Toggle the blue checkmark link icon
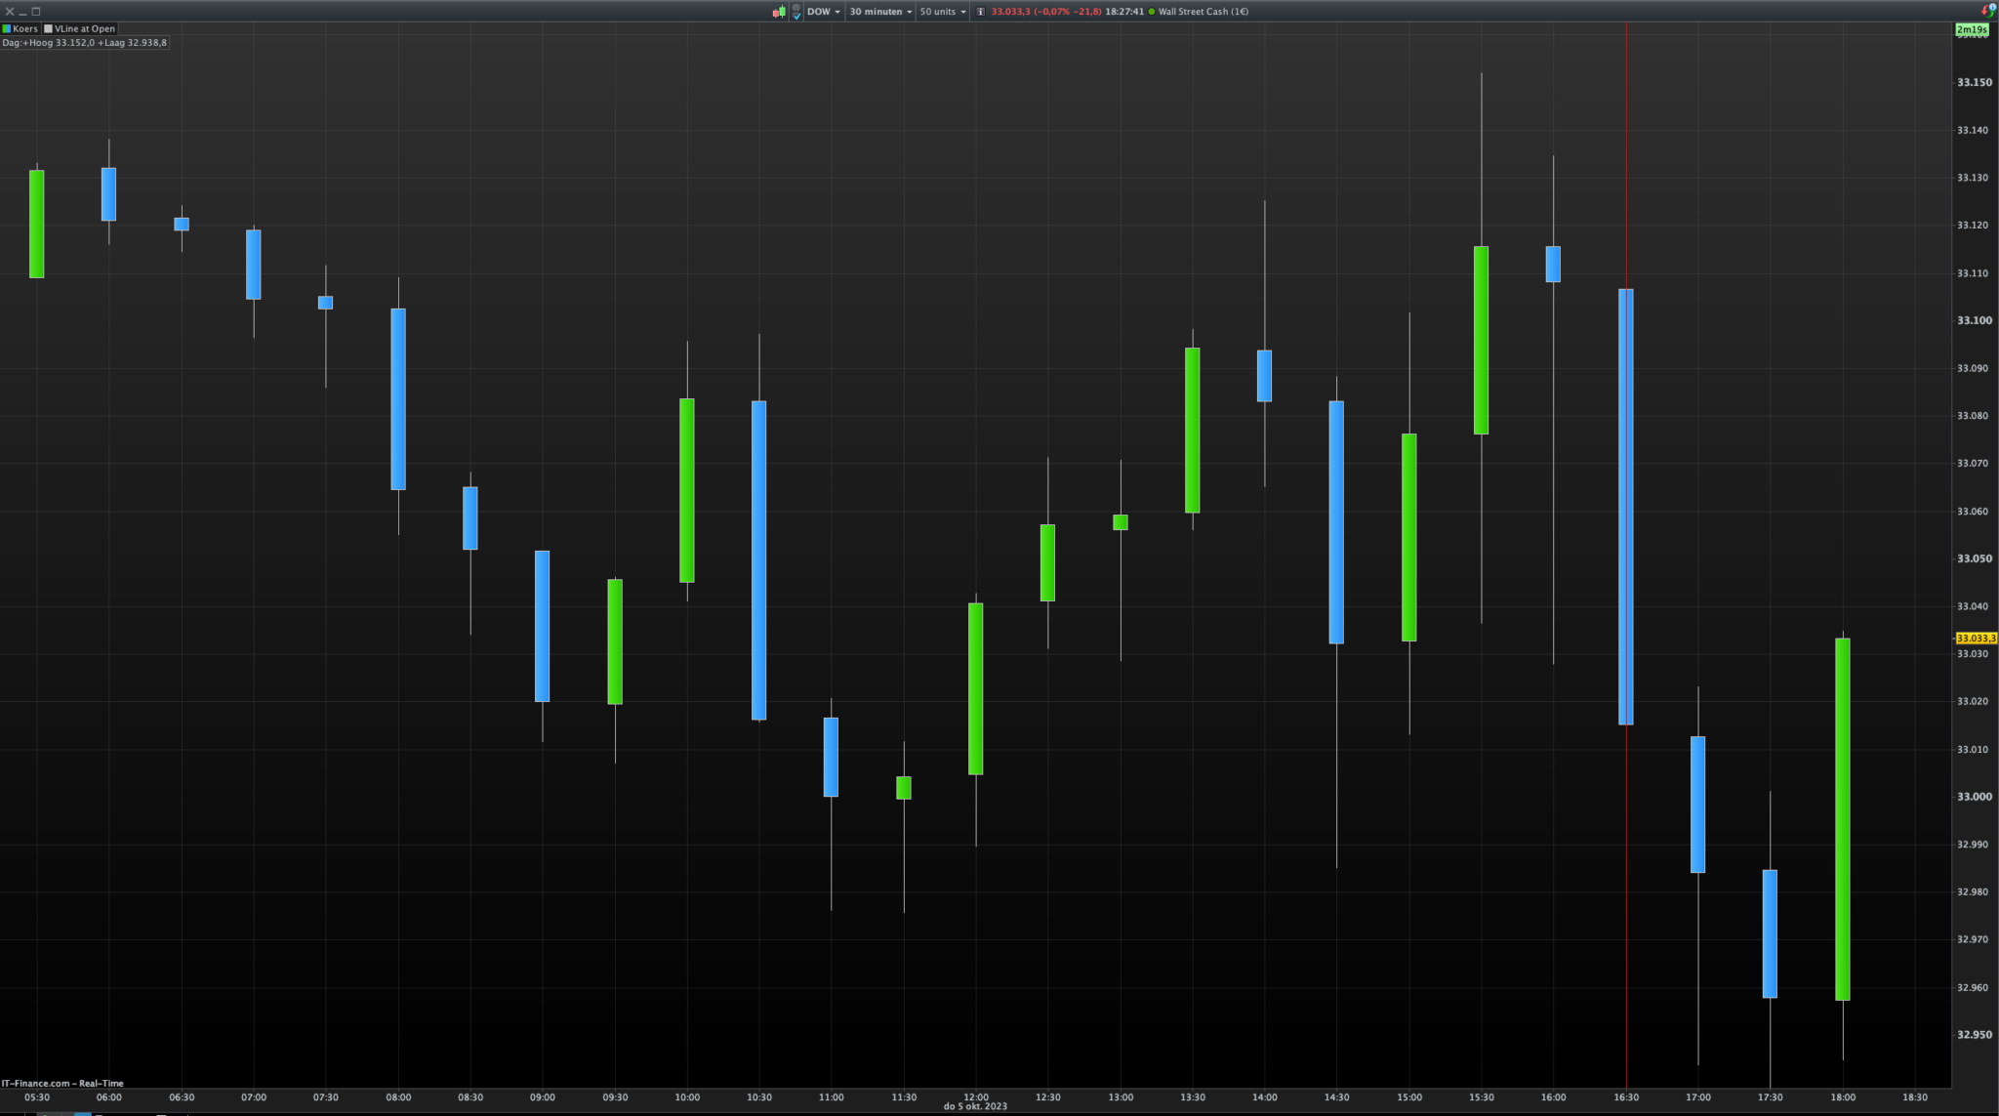 [796, 16]
